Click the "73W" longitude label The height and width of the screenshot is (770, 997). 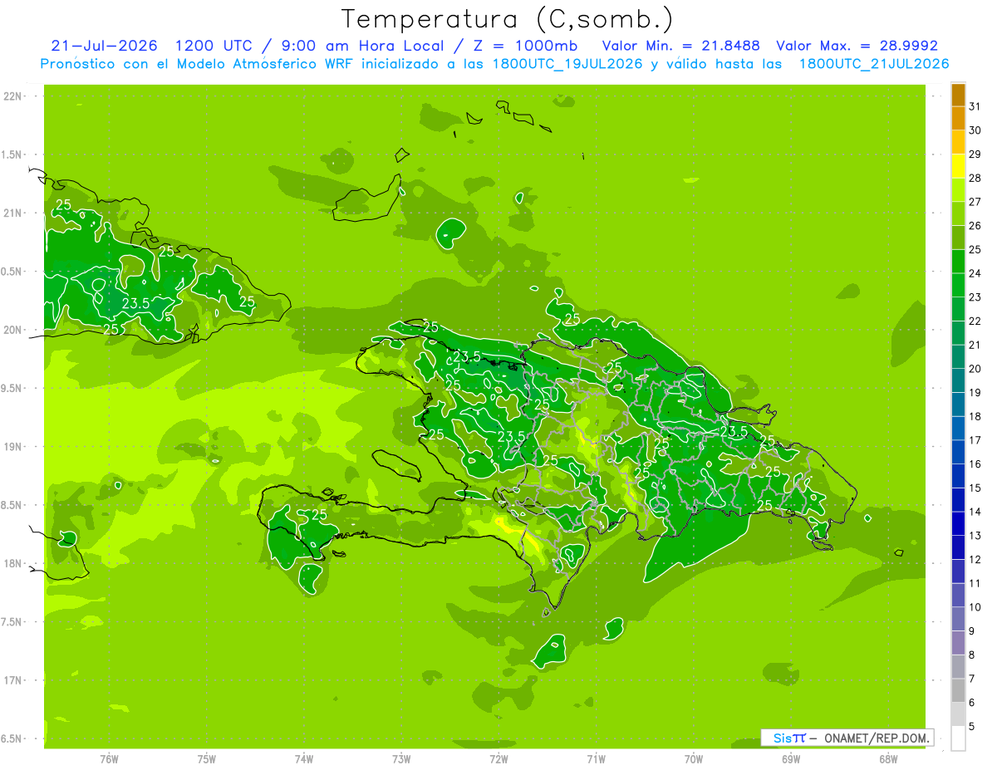point(401,759)
